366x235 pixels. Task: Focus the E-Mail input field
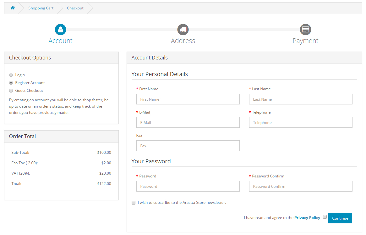coord(188,122)
